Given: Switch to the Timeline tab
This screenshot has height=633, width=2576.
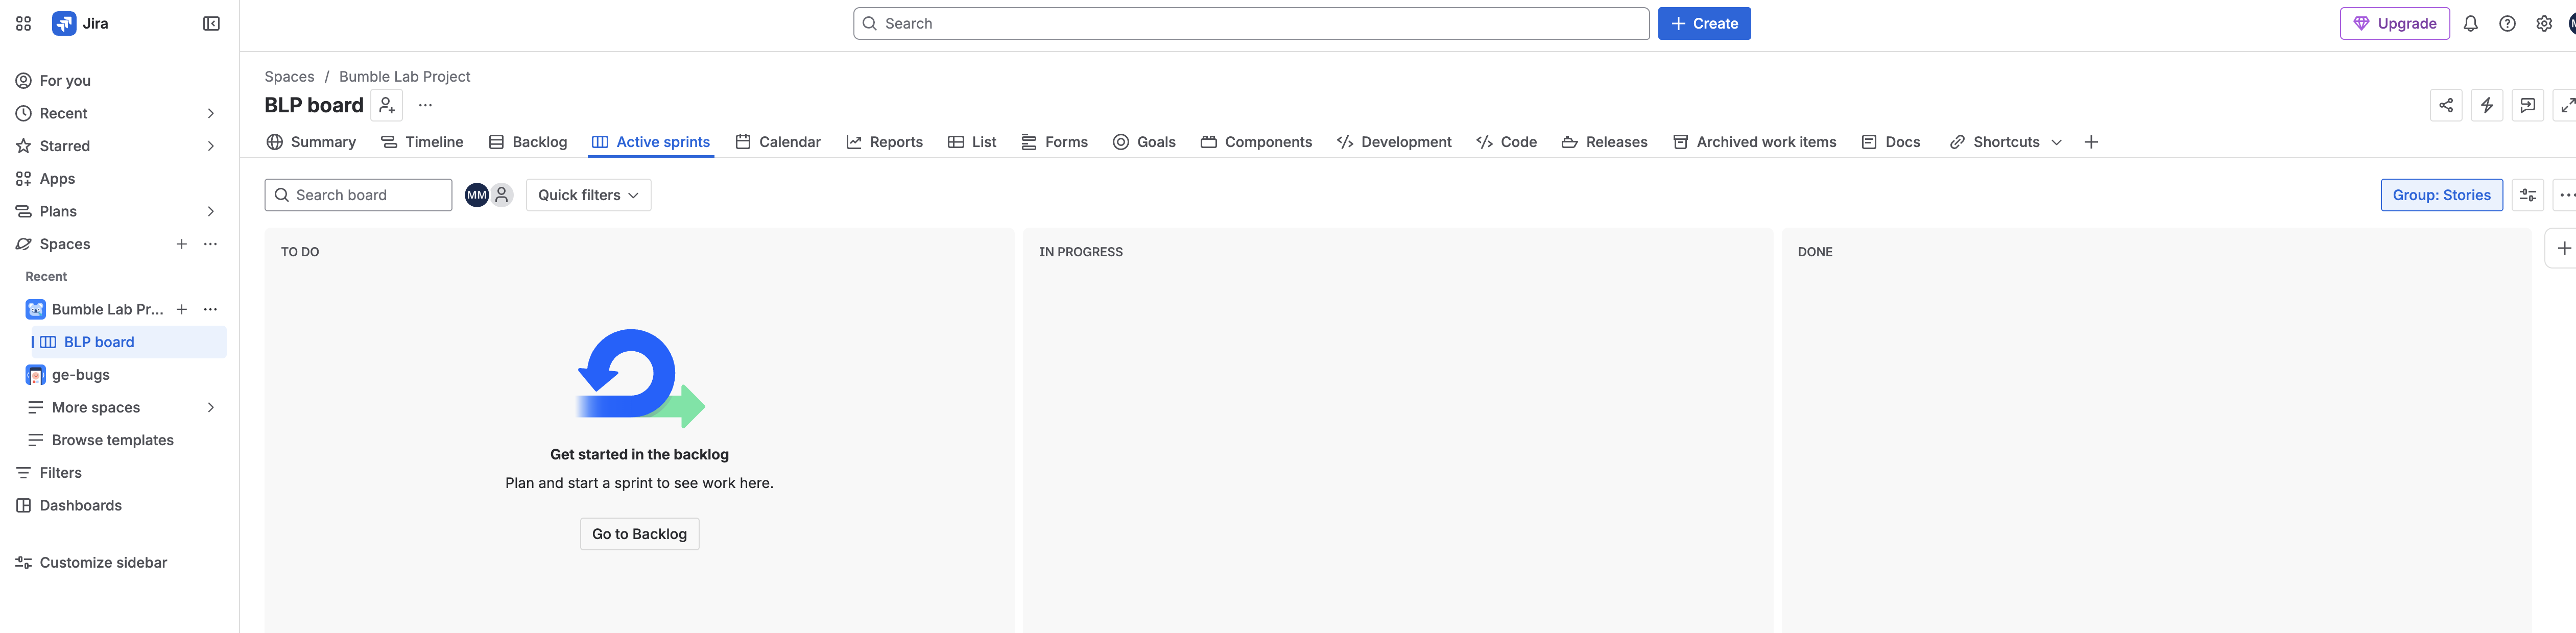Looking at the screenshot, I should click(422, 142).
